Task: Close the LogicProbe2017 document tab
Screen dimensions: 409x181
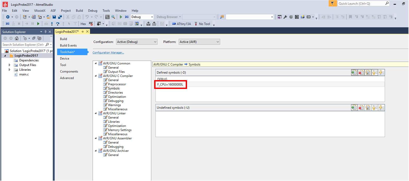Action: click(87, 31)
